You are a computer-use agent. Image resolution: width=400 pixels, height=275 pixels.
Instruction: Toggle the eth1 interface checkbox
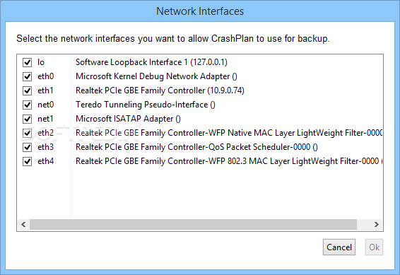27,90
